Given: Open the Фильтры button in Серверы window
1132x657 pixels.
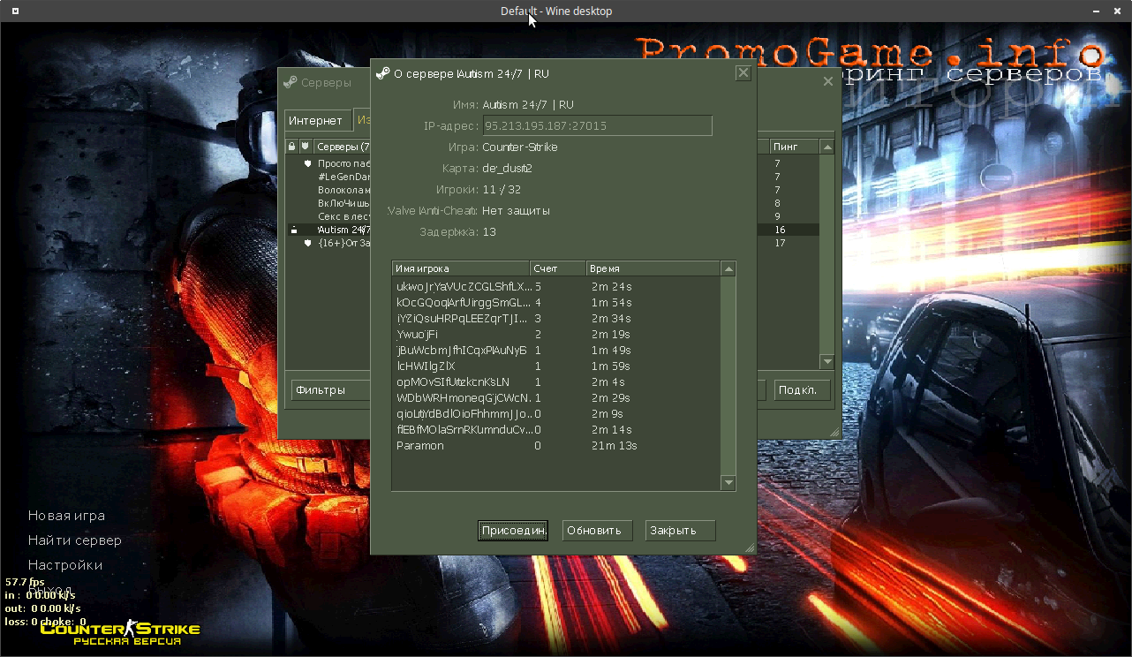Looking at the screenshot, I should click(x=330, y=389).
